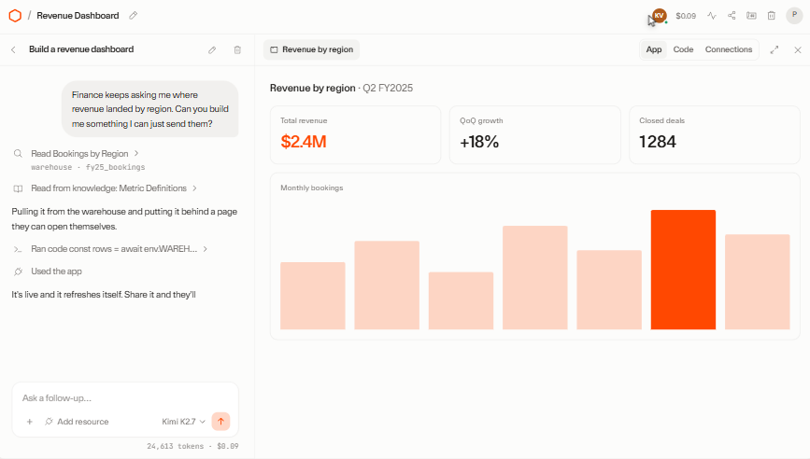Close the app preview panel
Viewport: 810px width, 459px height.
[798, 50]
